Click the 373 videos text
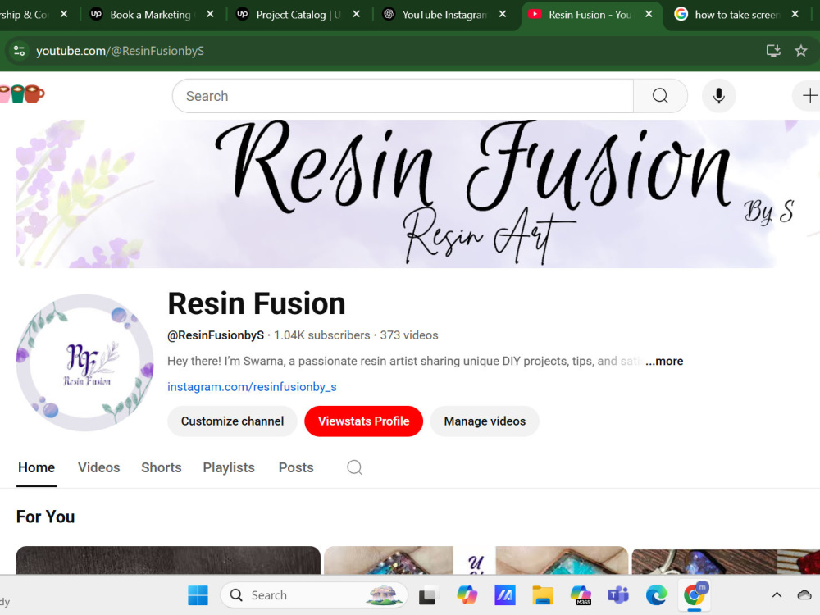 click(x=409, y=335)
